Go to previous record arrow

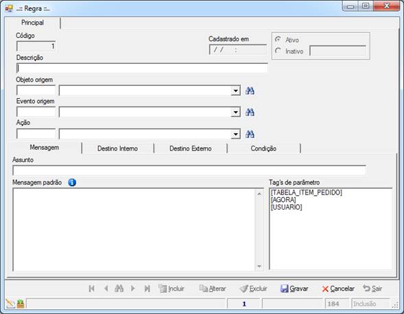click(x=106, y=289)
